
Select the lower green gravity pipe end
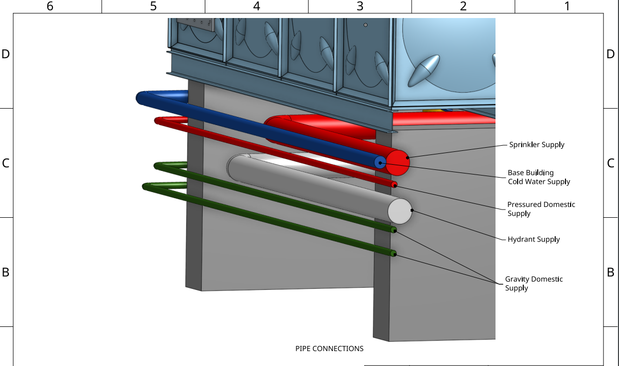point(393,253)
